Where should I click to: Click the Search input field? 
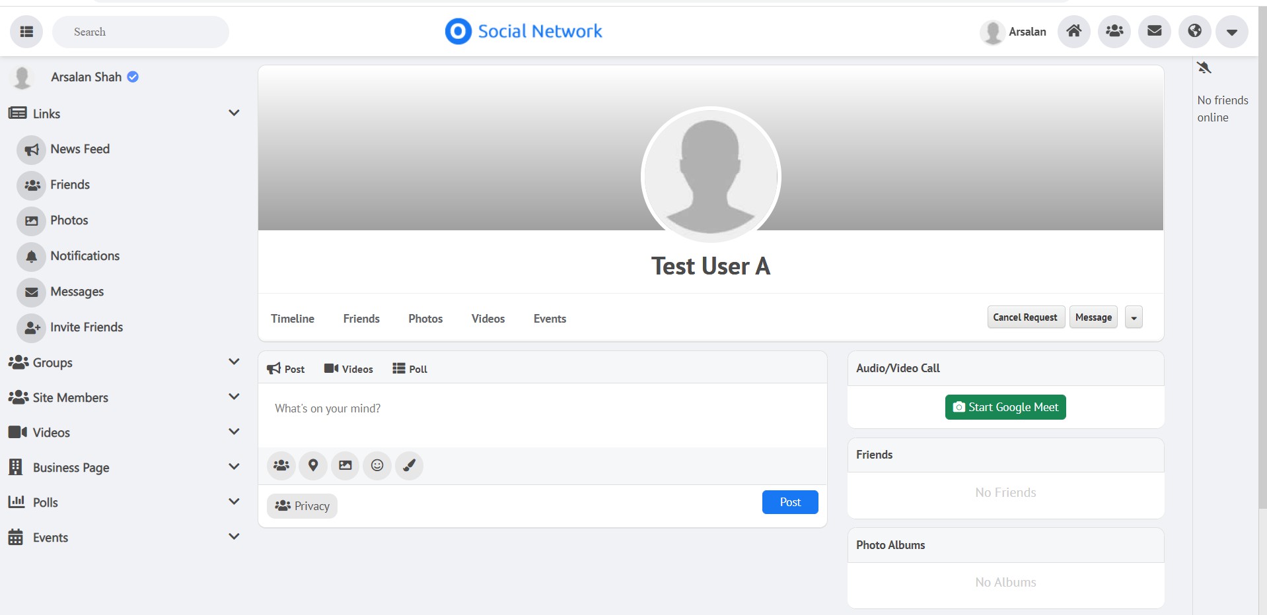coord(141,32)
